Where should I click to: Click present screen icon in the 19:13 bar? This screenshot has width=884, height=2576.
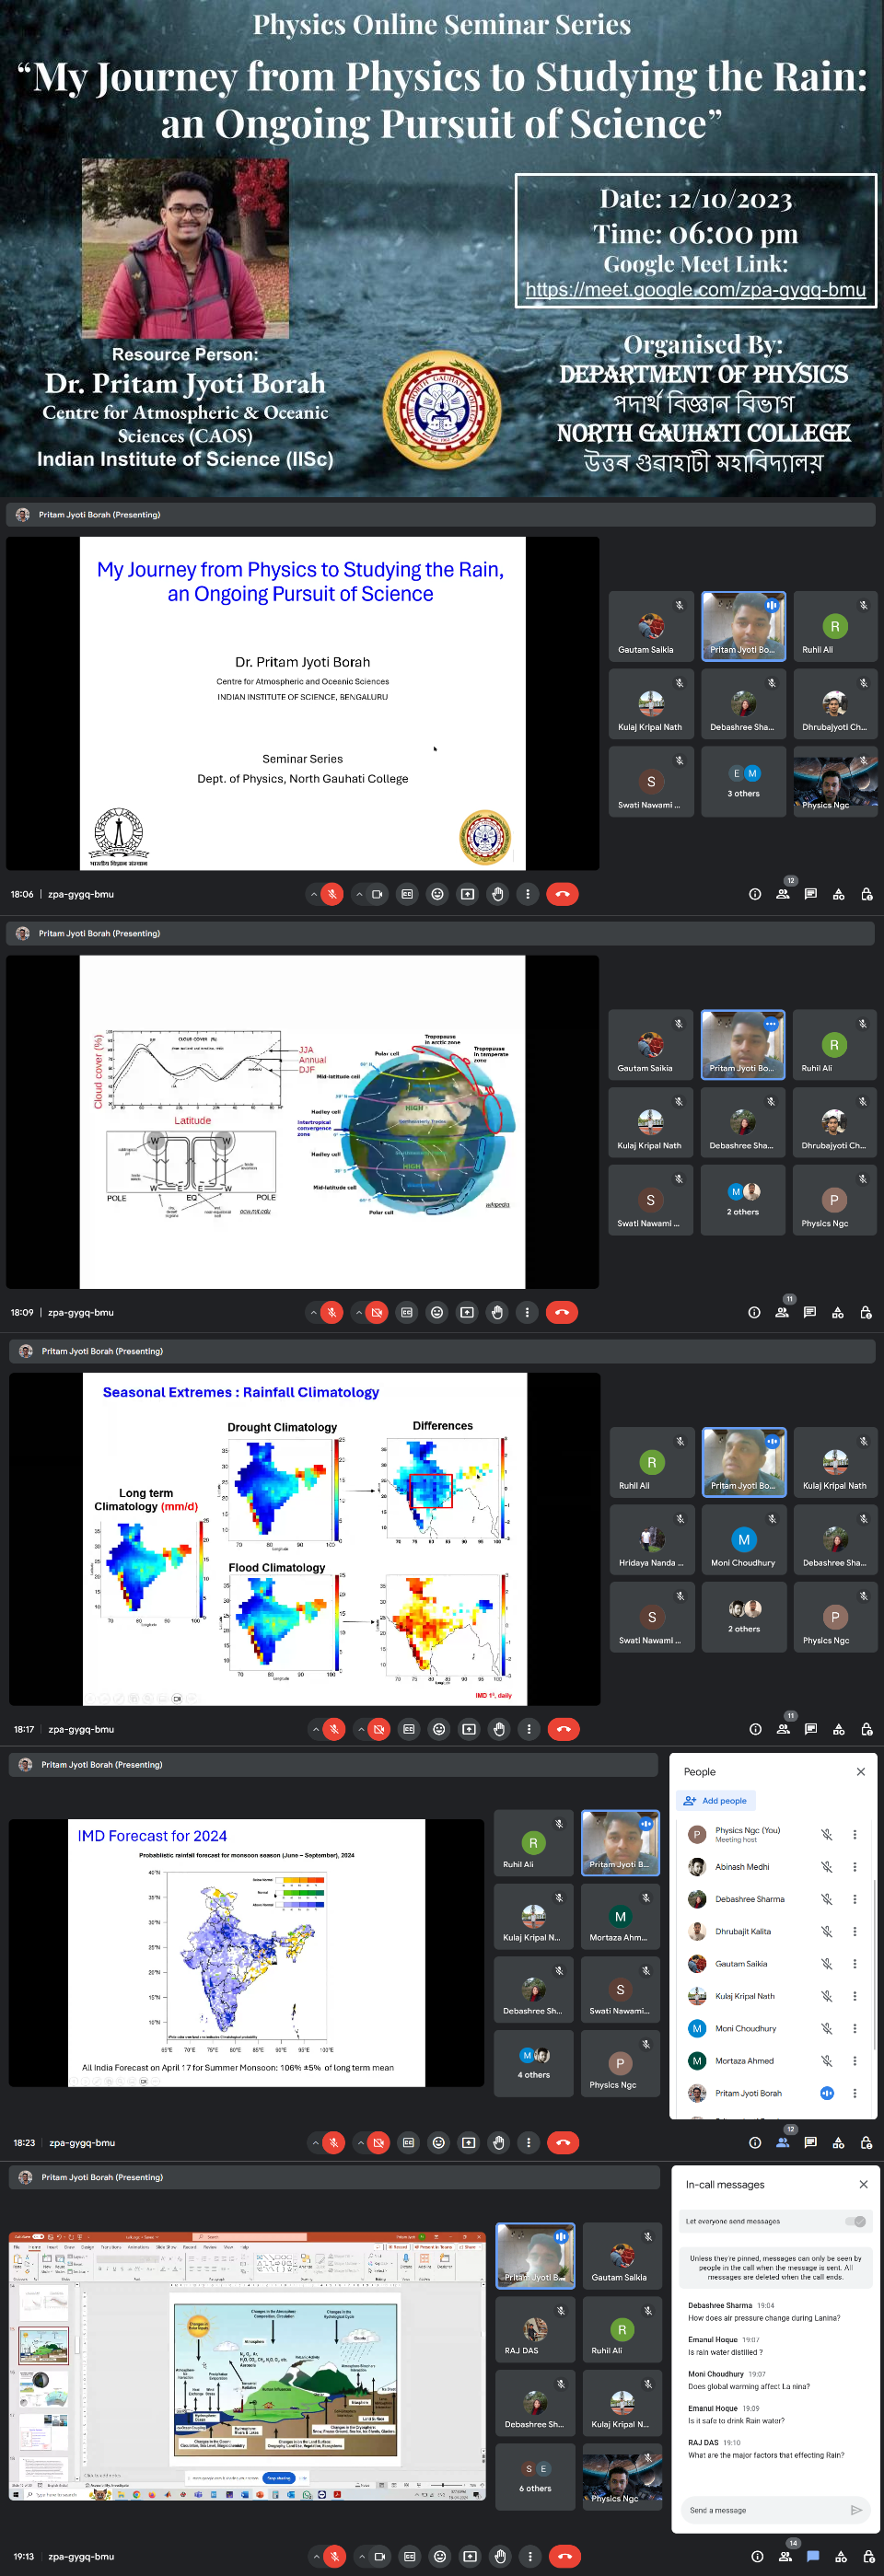470,2557
